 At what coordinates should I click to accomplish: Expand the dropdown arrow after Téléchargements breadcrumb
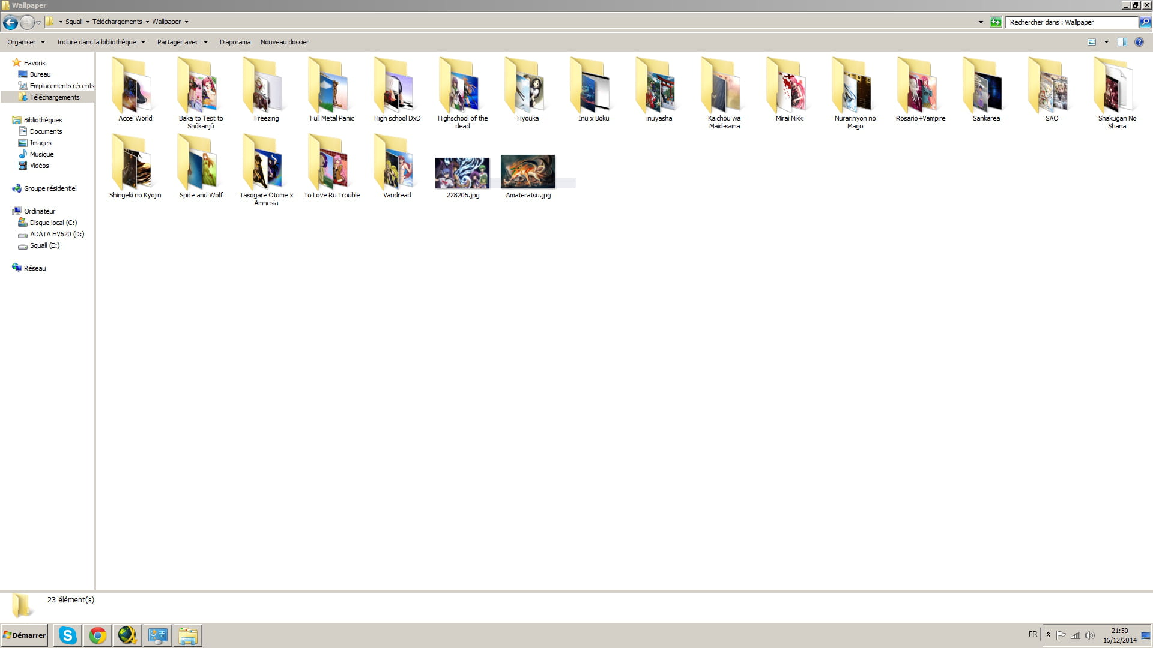point(147,22)
